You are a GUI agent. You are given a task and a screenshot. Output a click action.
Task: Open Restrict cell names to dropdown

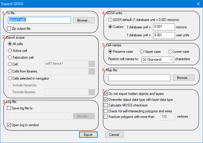[x=158, y=60]
